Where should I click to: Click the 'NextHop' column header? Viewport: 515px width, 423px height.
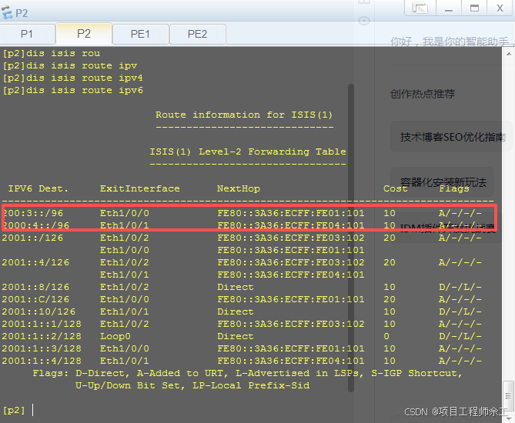[239, 188]
